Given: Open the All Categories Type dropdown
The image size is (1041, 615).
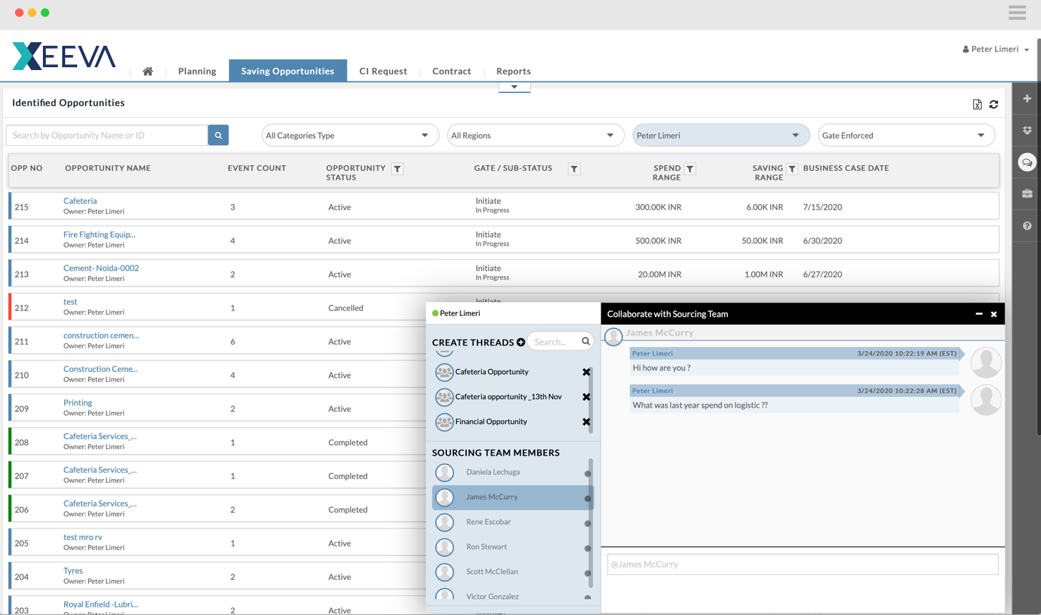Looking at the screenshot, I should point(350,135).
